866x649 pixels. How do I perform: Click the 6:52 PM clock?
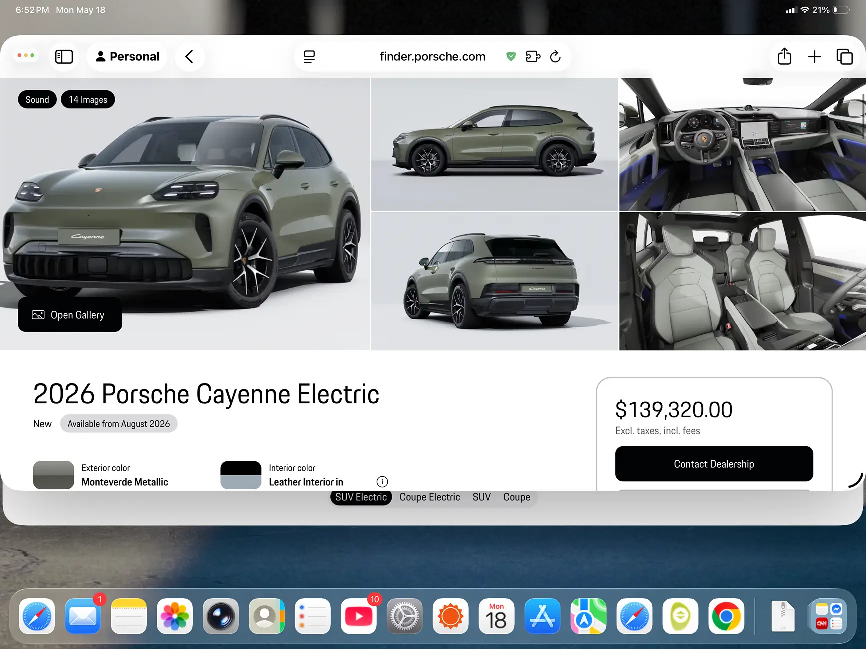(32, 10)
